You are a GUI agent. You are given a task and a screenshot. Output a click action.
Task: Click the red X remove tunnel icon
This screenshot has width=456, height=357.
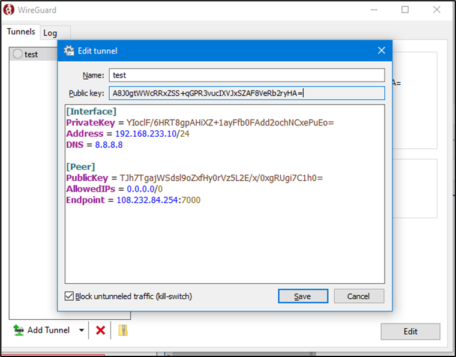click(100, 330)
